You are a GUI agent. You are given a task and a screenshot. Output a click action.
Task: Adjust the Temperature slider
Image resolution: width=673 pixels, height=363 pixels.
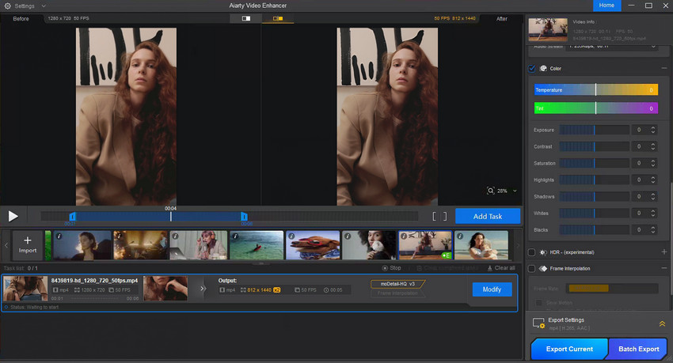[595, 89]
